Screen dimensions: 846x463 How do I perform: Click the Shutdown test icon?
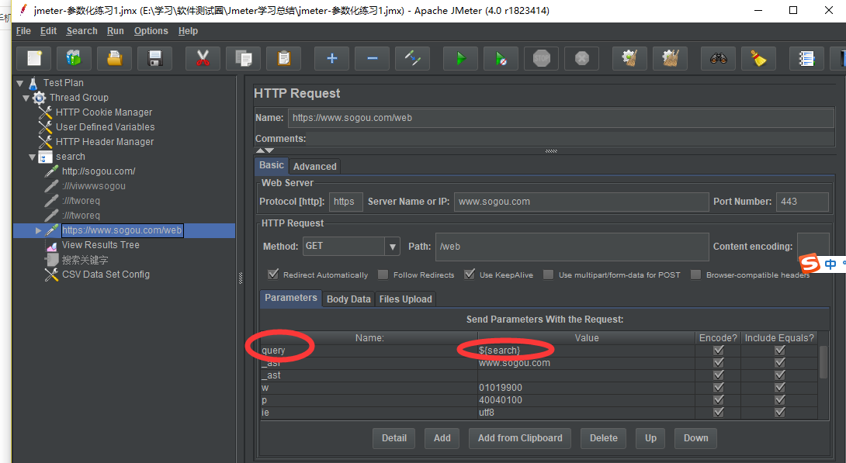tap(581, 58)
